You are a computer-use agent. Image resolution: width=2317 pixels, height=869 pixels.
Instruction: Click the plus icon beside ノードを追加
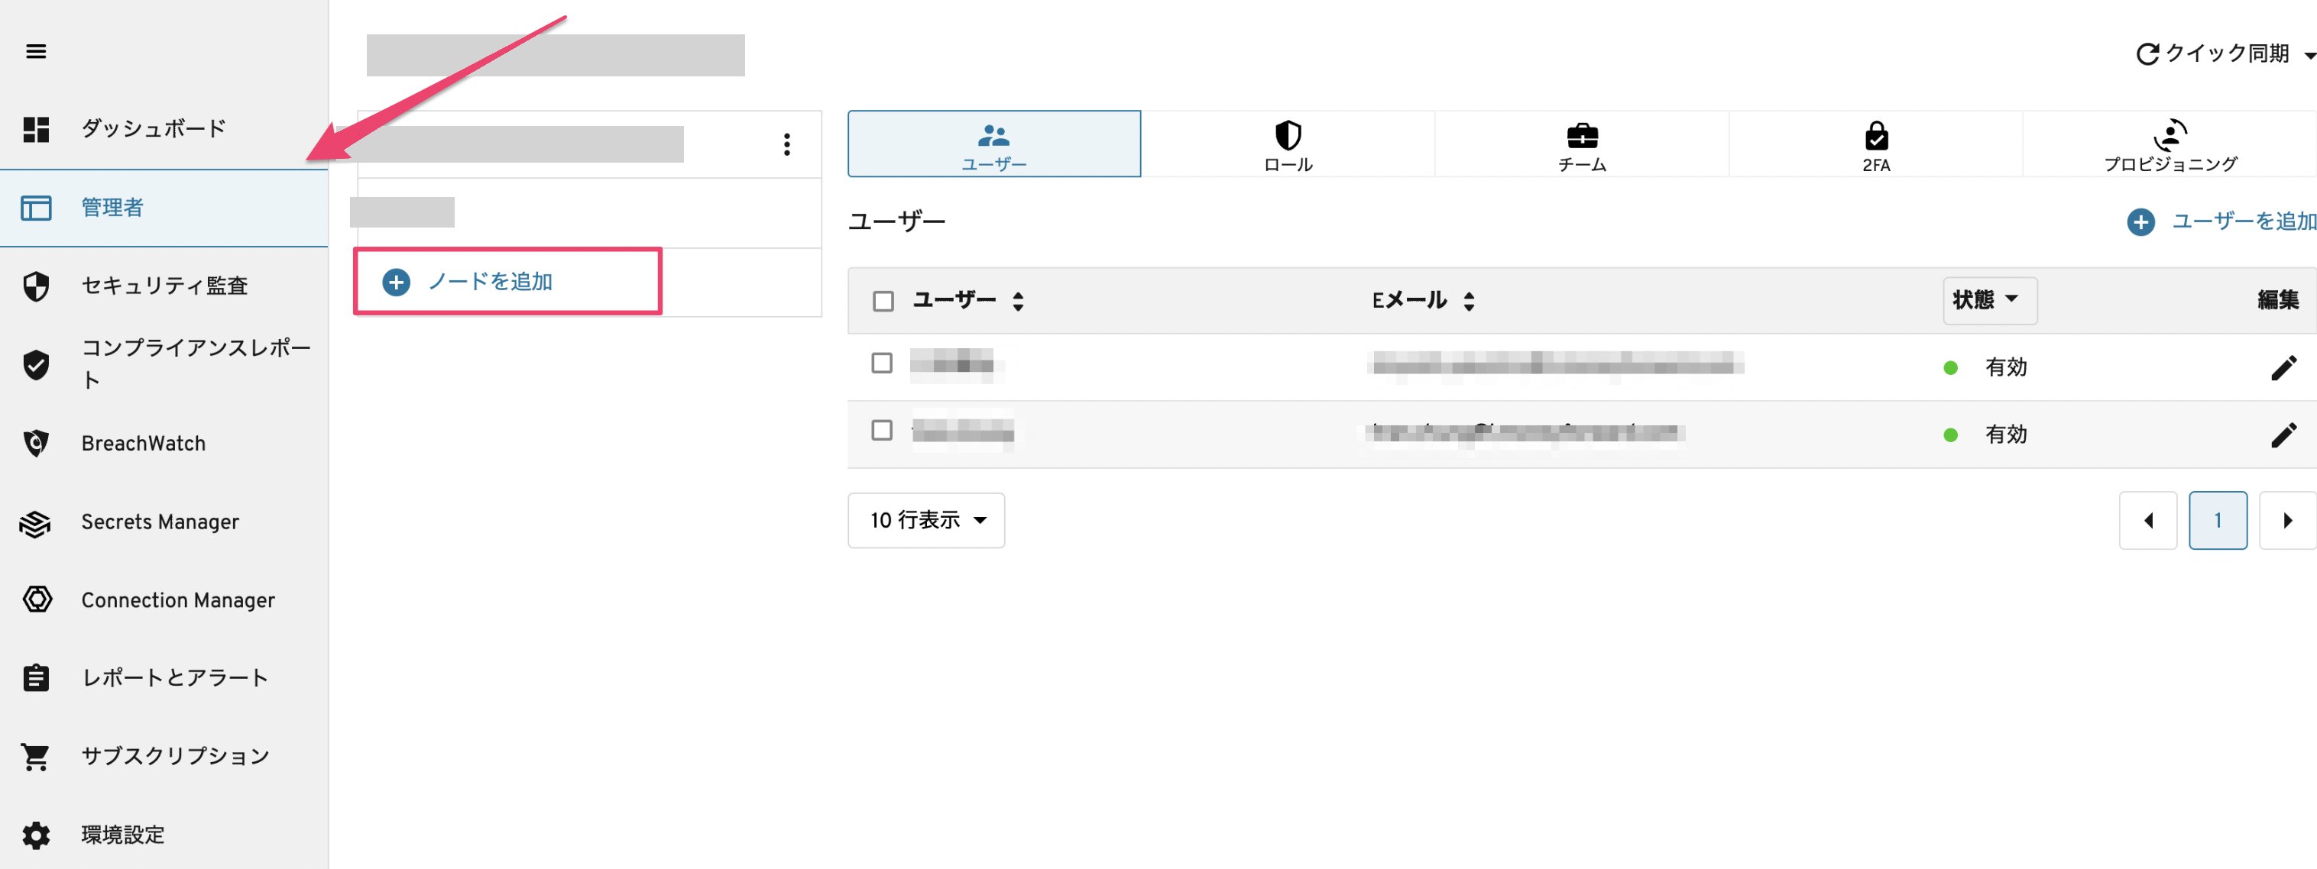pyautogui.click(x=397, y=283)
